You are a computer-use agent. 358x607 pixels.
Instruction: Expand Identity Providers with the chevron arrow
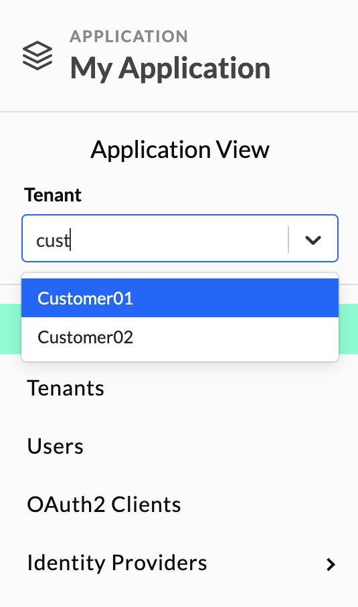point(331,564)
